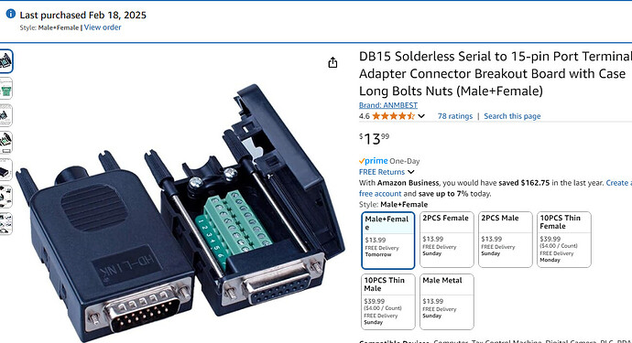Select the first product thumbnail

(x=5, y=61)
